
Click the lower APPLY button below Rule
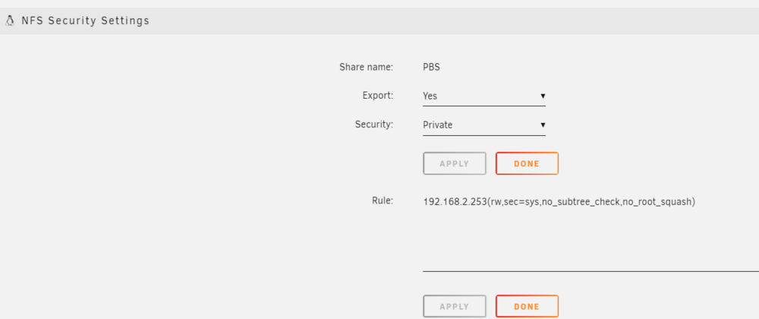[x=454, y=306]
